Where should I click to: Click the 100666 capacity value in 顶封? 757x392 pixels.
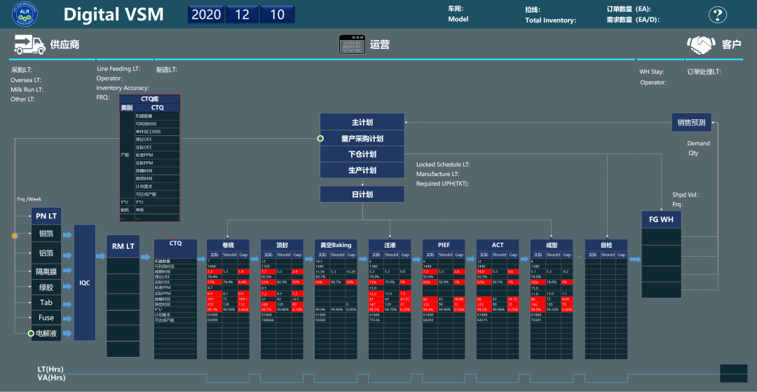pyautogui.click(x=268, y=320)
